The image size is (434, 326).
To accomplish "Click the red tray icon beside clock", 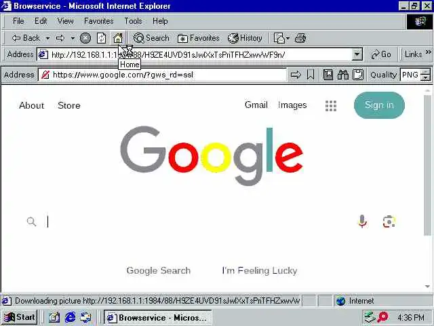I will pyautogui.click(x=383, y=317).
